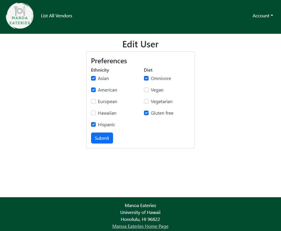Uncheck the Asian ethnicity checkbox
281x231 pixels.
pyautogui.click(x=93, y=78)
